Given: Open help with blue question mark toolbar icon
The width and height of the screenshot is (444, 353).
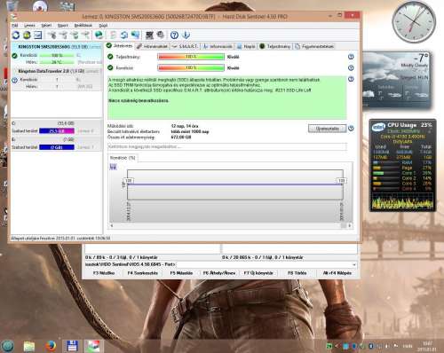Looking at the screenshot, I should point(174,35).
